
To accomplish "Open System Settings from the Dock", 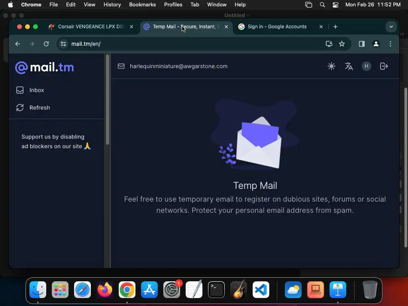I will (172, 289).
